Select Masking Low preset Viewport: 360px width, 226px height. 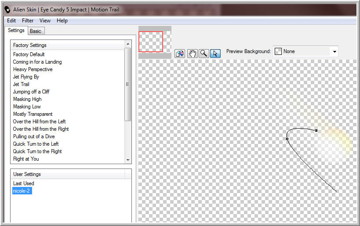click(x=27, y=107)
